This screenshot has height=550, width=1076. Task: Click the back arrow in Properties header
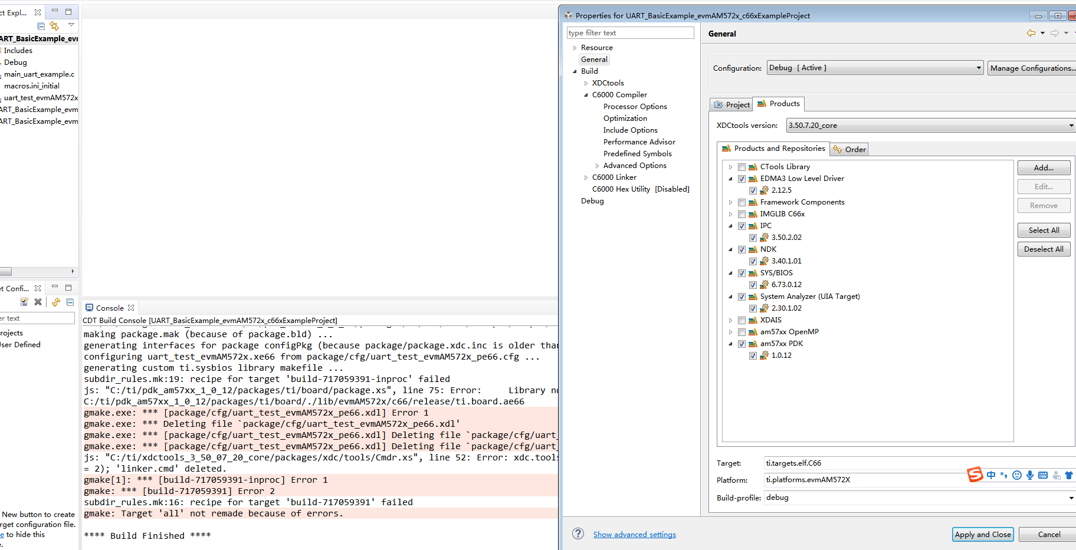(x=1031, y=33)
